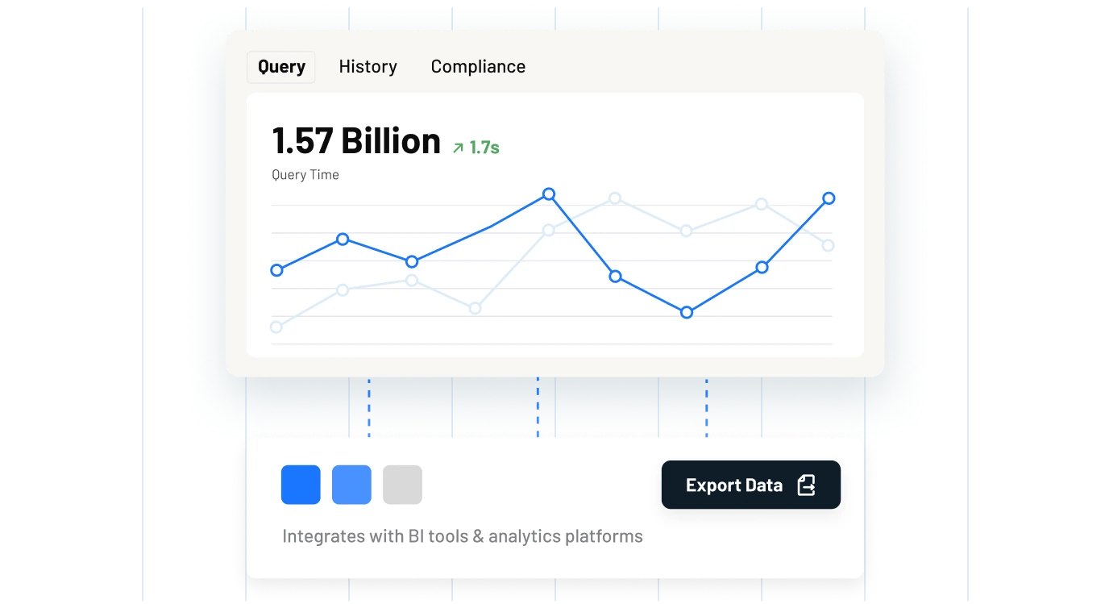Click the 1.57 Billion headline figure
The height and width of the screenshot is (604, 1109).
pos(356,140)
